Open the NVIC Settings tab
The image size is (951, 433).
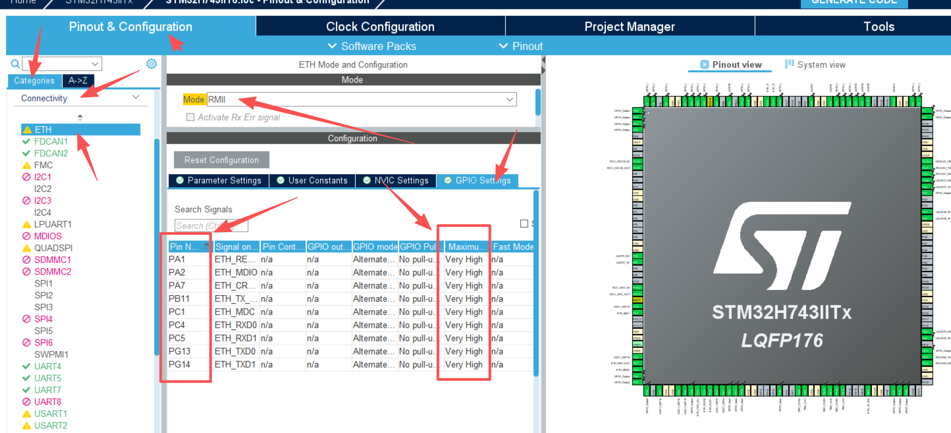click(x=396, y=180)
